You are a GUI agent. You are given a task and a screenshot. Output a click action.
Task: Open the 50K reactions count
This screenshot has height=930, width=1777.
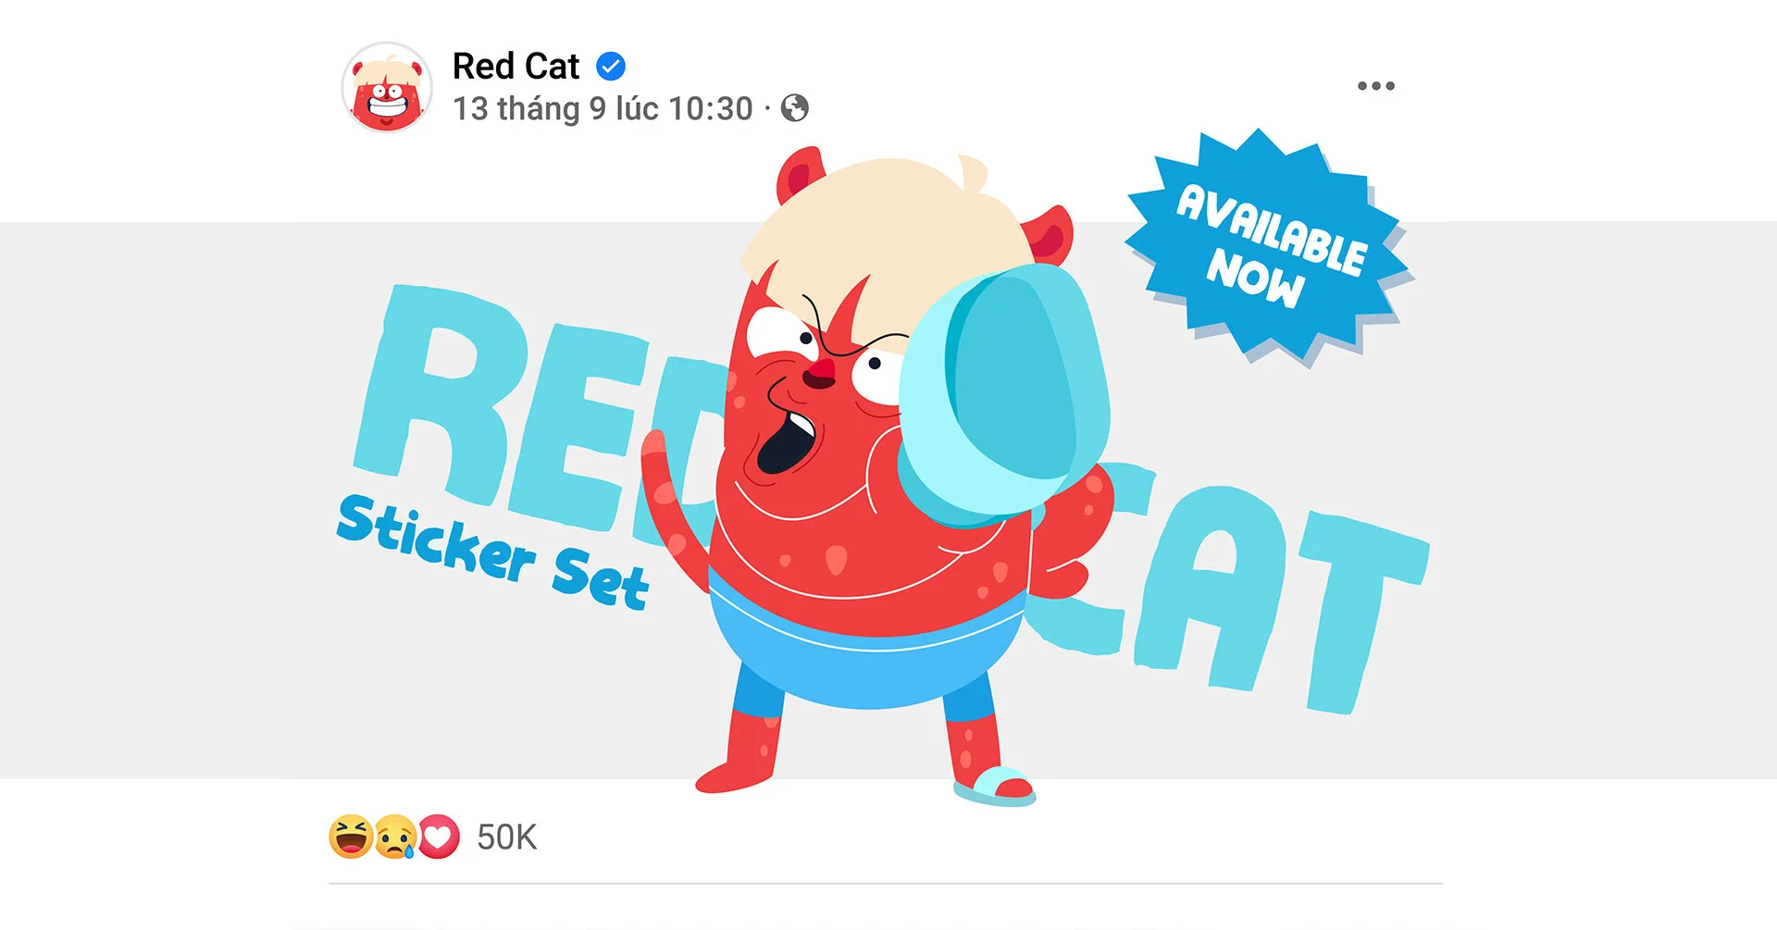tap(506, 837)
